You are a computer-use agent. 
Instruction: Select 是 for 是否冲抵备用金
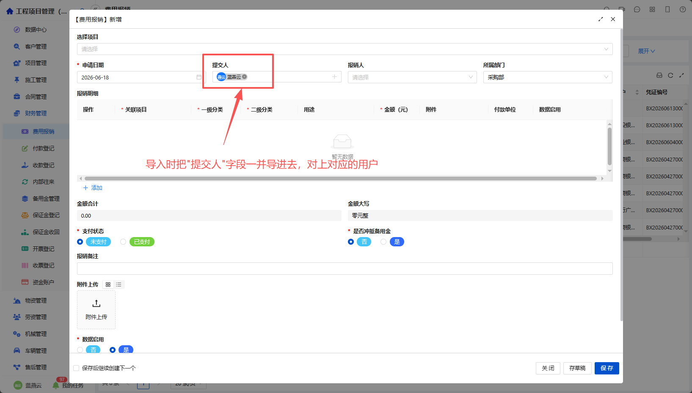point(383,242)
